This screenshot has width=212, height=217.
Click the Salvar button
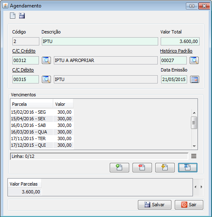pos(154,205)
